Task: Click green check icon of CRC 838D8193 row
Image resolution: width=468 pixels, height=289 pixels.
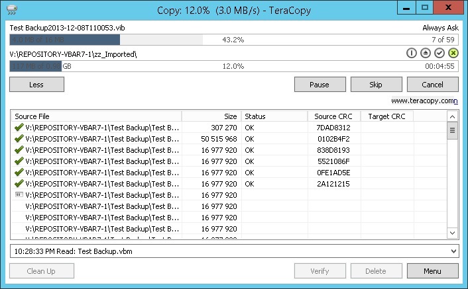Action: (x=19, y=149)
